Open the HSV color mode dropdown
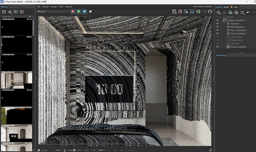 pos(101,150)
